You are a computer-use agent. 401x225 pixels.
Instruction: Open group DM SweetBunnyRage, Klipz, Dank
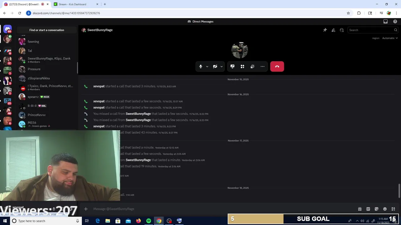point(47,60)
